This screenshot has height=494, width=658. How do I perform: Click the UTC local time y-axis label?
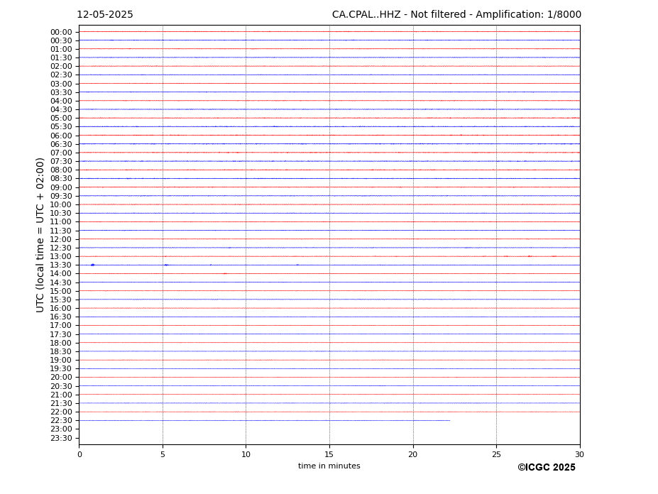40,235
